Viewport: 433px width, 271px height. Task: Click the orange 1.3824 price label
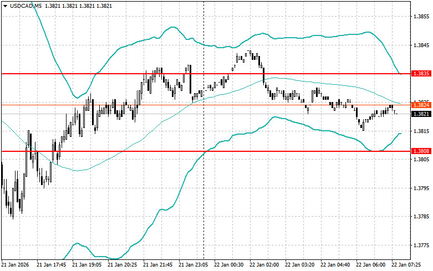[421, 105]
